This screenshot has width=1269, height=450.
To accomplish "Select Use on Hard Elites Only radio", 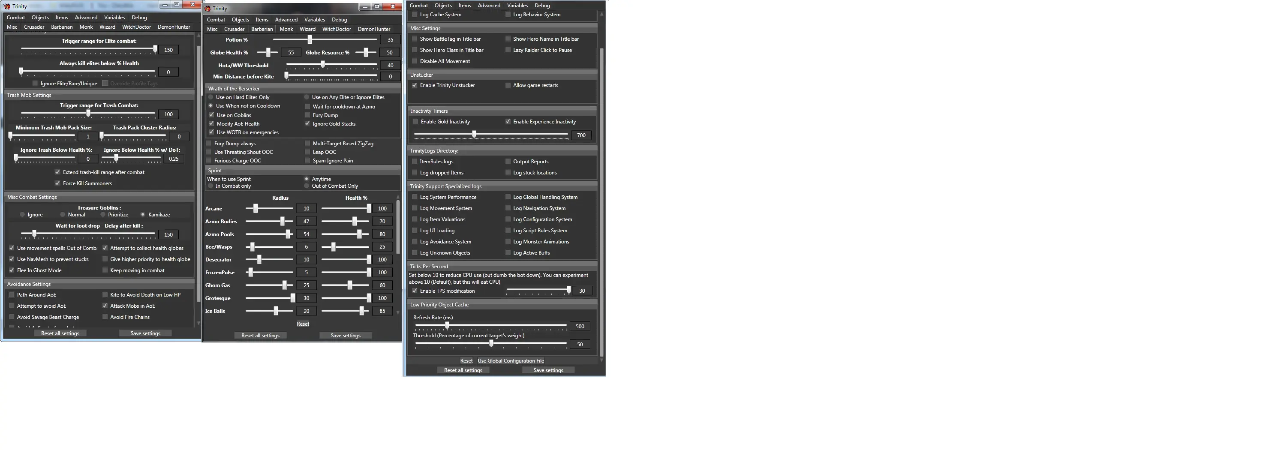I will 211,97.
